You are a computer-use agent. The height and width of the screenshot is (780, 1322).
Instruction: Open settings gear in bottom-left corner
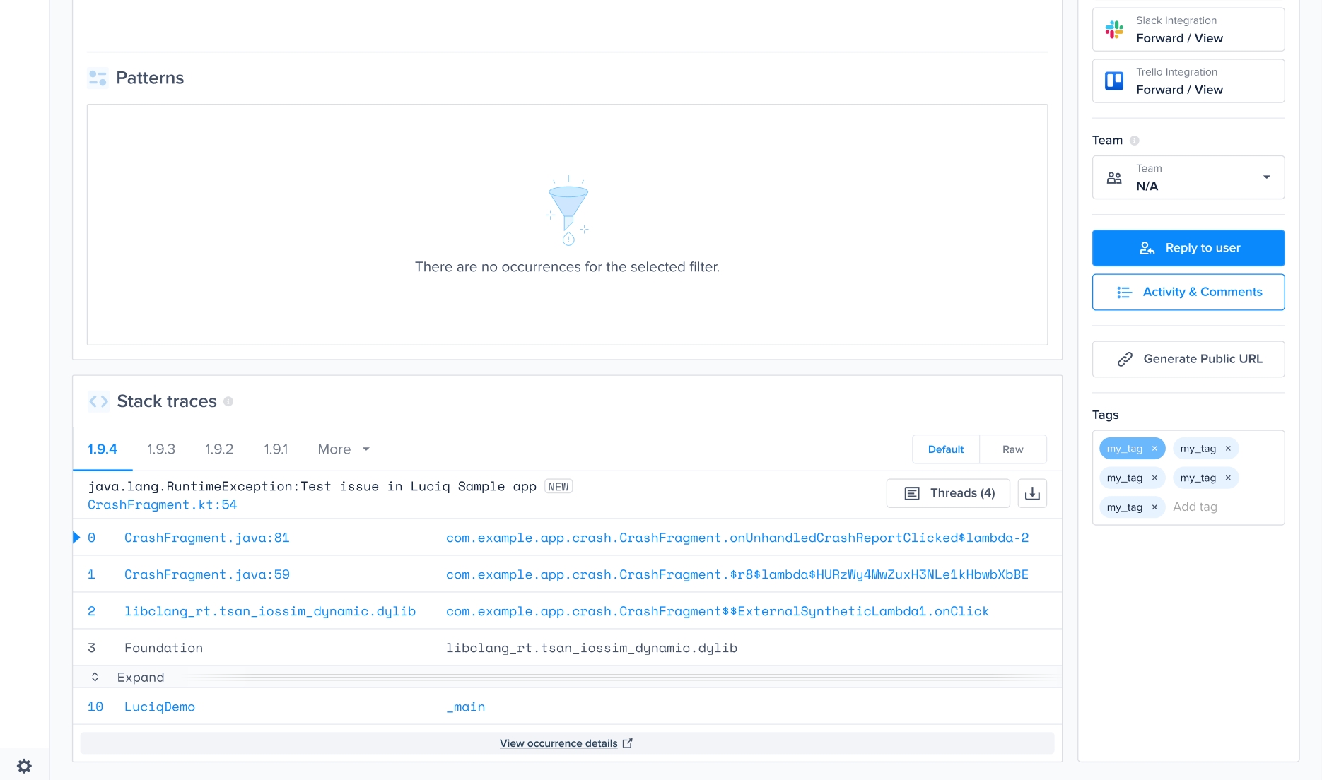(x=24, y=766)
